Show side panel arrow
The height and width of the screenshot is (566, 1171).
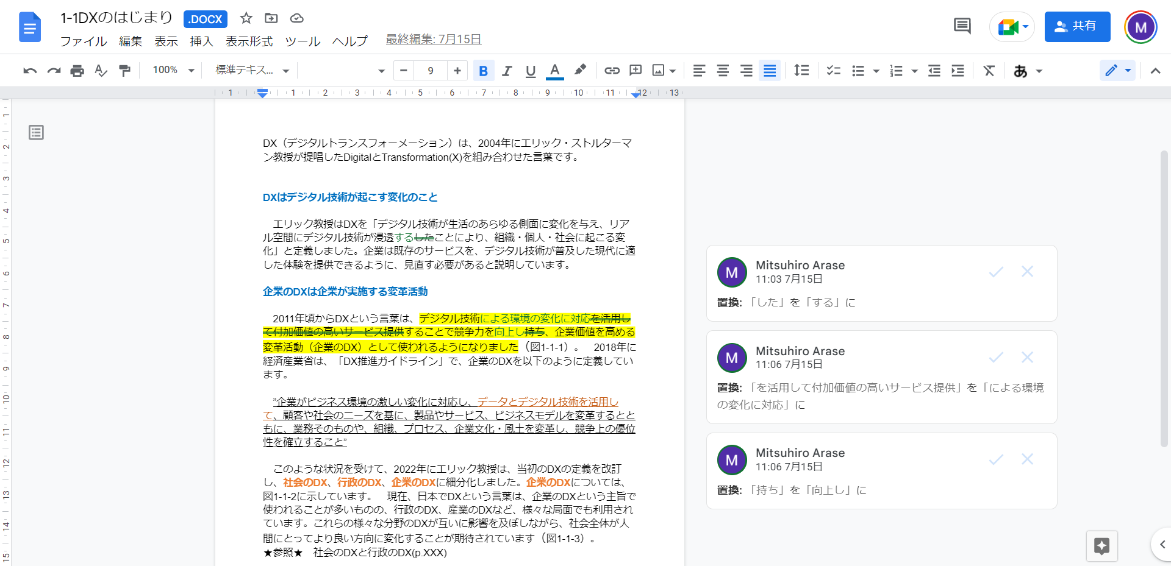[x=1162, y=544]
